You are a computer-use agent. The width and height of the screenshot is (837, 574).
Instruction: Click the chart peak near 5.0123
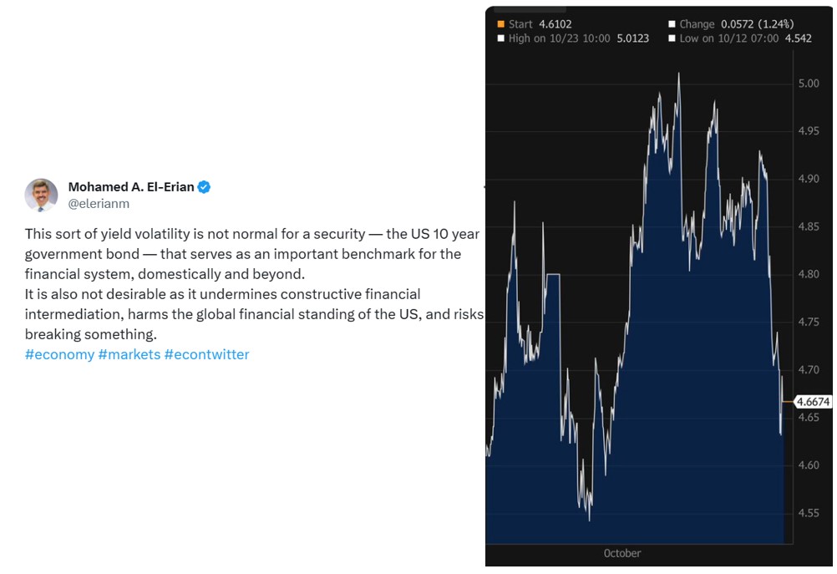(x=679, y=74)
